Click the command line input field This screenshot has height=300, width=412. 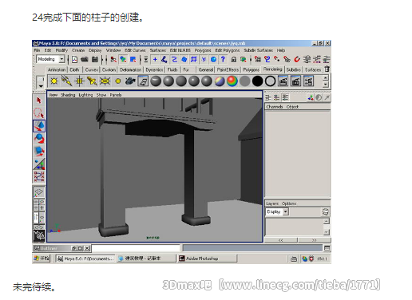(x=136, y=248)
